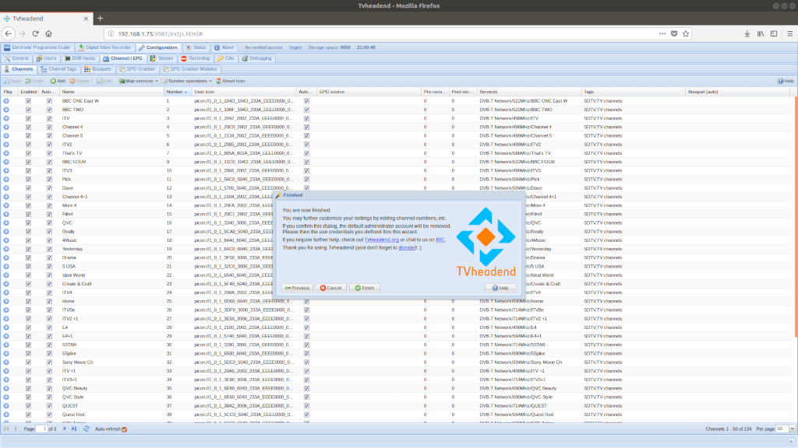Open the Digital Video Recorder tab
The height and width of the screenshot is (448, 798).
coord(108,47)
